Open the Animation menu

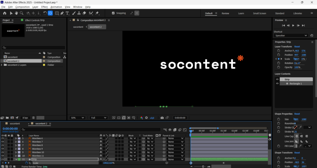tap(56, 7)
